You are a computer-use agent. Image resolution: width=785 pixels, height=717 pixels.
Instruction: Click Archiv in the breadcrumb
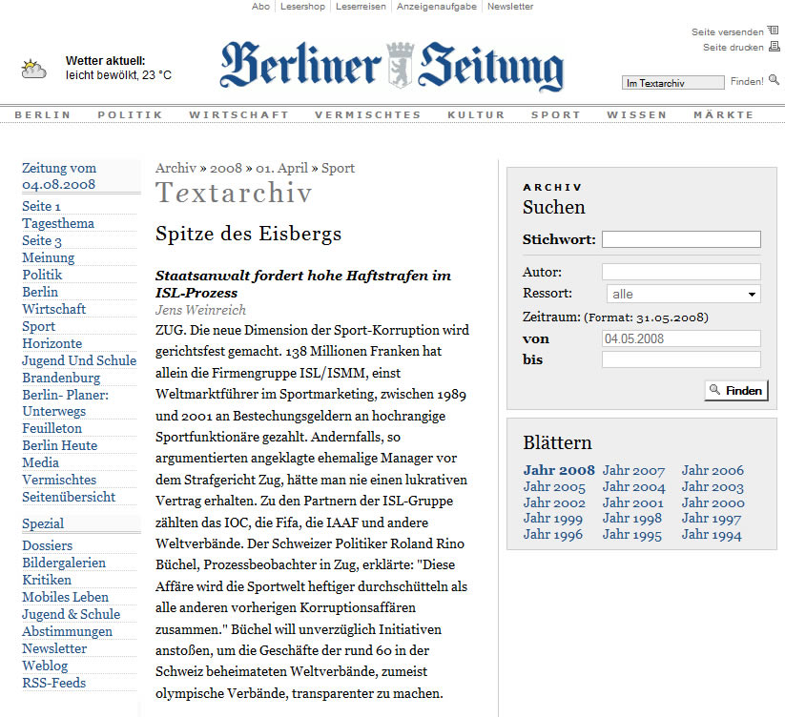point(176,168)
